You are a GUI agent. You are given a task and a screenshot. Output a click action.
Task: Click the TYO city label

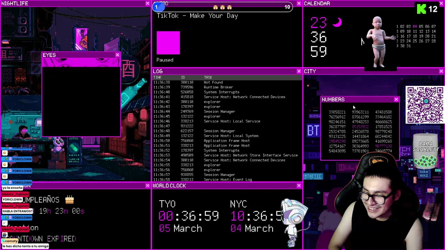(167, 204)
